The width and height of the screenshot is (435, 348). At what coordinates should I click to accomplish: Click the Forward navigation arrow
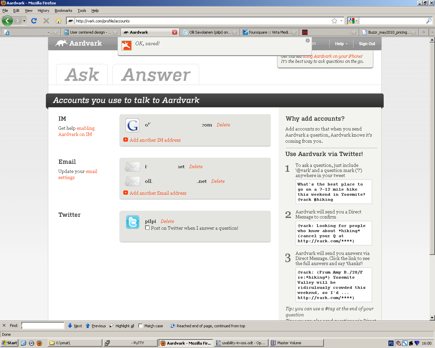pos(18,21)
